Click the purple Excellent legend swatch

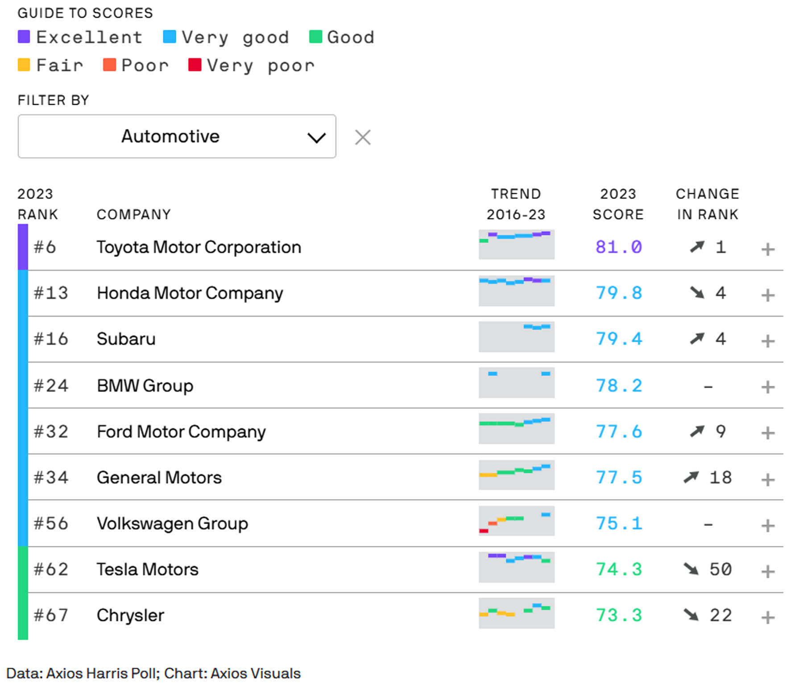tap(24, 37)
